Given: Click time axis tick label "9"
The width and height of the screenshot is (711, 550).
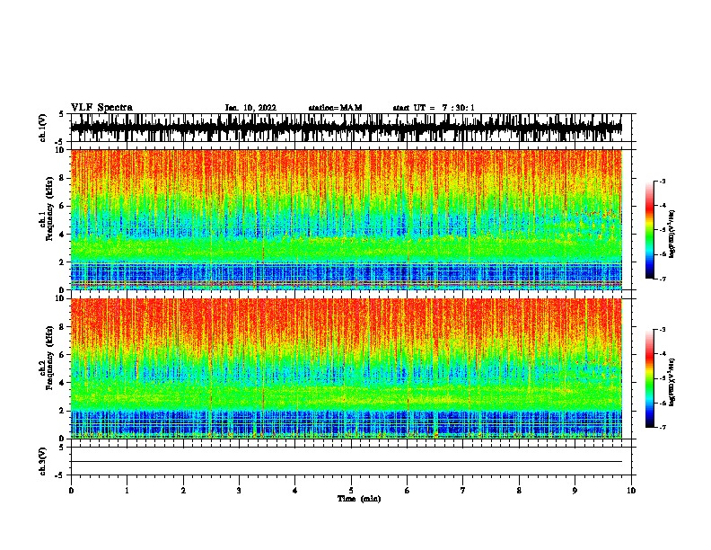Looking at the screenshot, I should (x=575, y=491).
